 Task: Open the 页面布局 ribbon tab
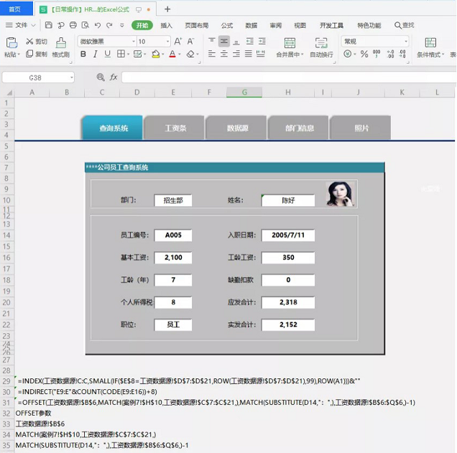click(x=197, y=25)
